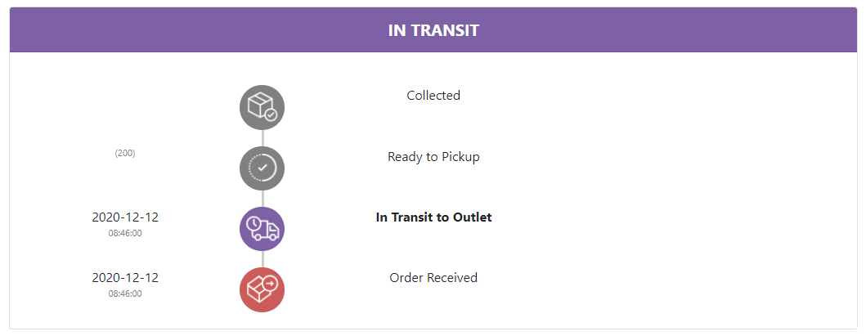This screenshot has width=866, height=336.
Task: Select the Ready to Pickup label
Action: click(x=433, y=157)
